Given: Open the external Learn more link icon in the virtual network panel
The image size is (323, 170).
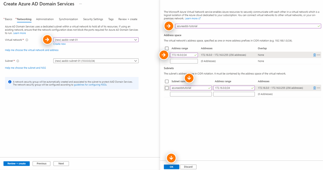Looking at the screenshot, I should click(x=199, y=18).
